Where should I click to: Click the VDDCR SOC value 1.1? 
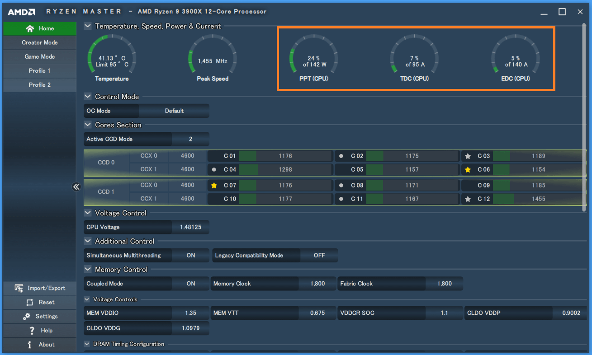[445, 313]
